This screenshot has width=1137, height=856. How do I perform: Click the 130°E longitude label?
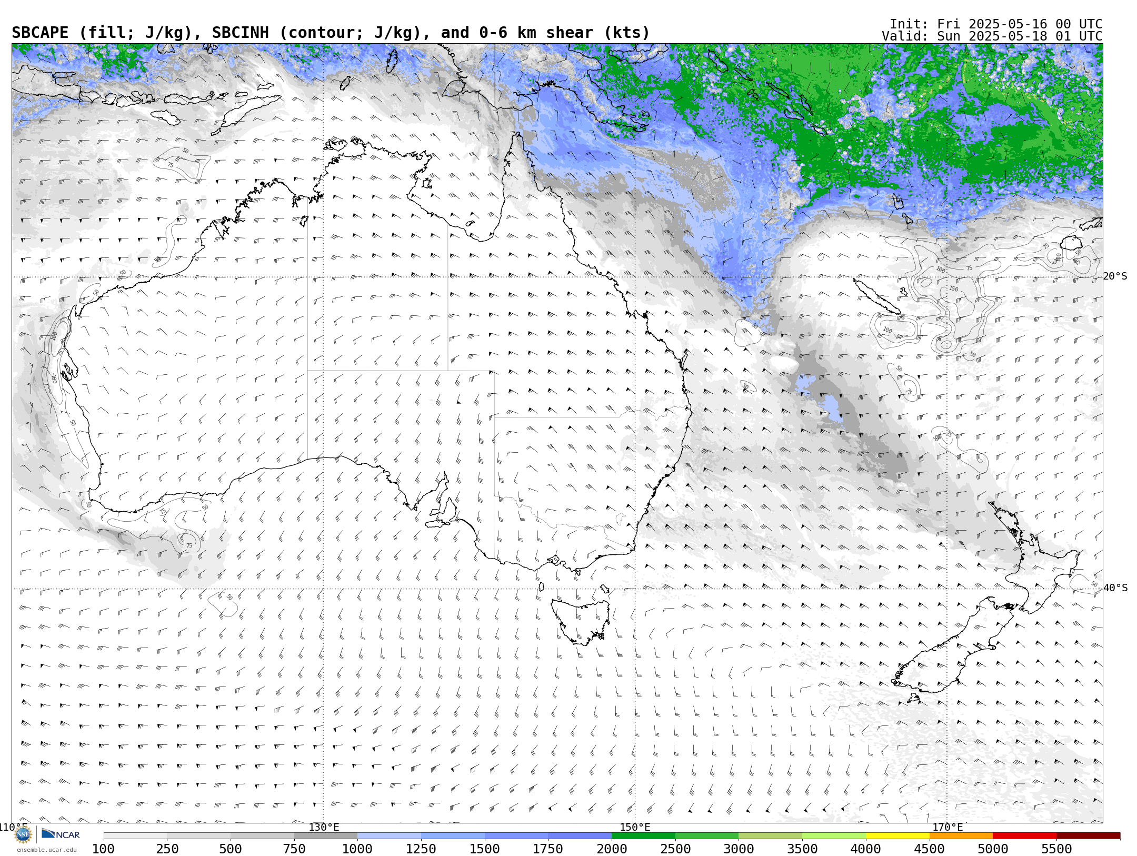(x=324, y=827)
